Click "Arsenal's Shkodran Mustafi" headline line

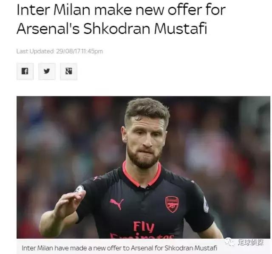click(x=112, y=28)
